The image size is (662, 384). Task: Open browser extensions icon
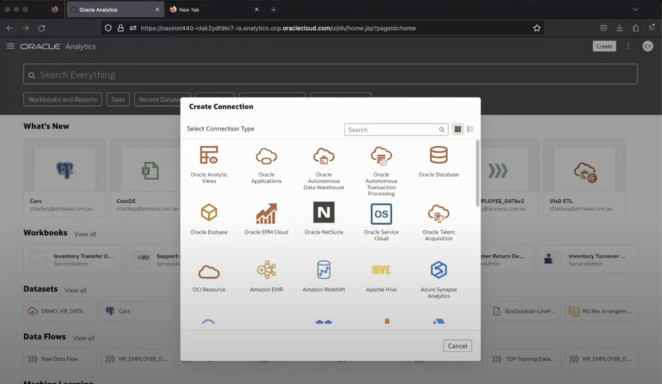pyautogui.click(x=635, y=28)
